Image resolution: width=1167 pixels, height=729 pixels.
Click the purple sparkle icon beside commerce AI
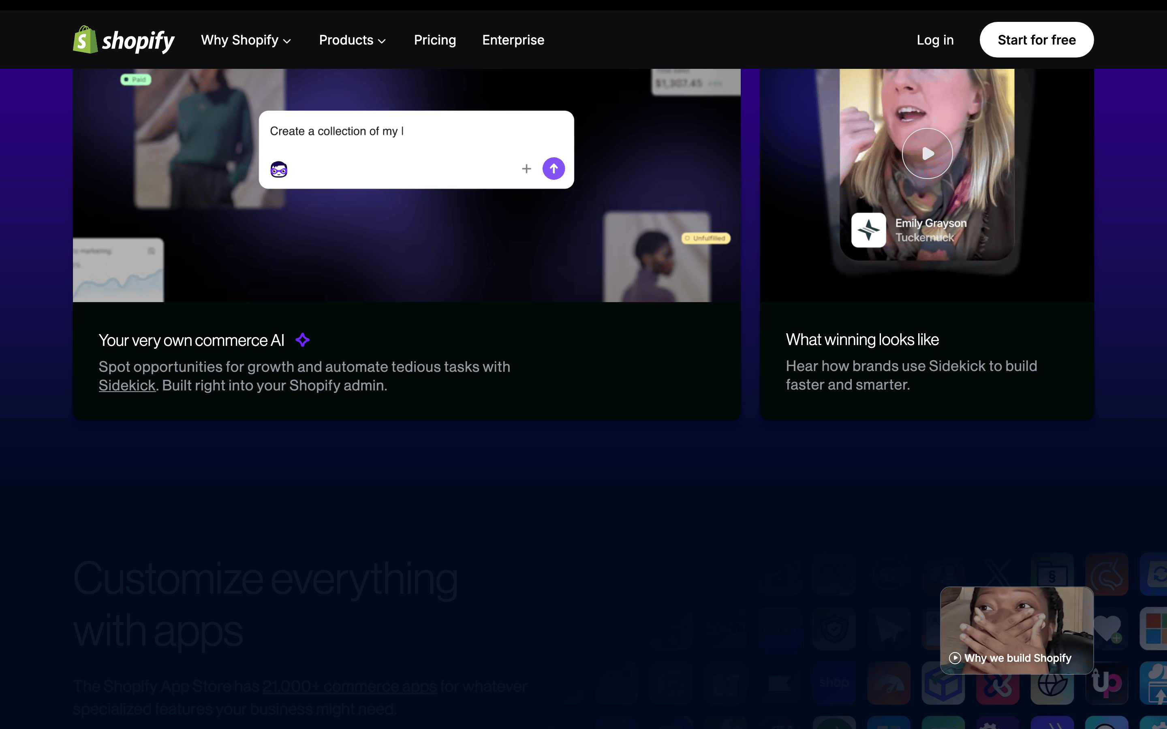302,340
